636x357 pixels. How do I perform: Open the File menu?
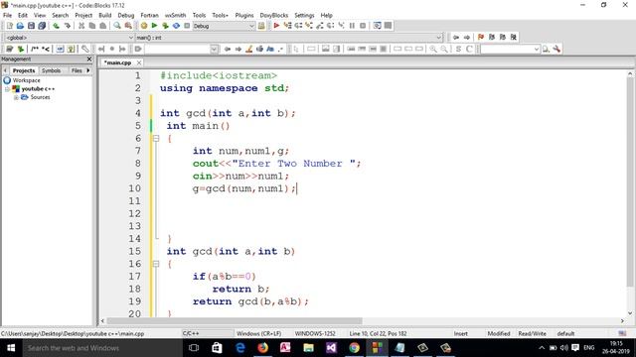pyautogui.click(x=7, y=15)
